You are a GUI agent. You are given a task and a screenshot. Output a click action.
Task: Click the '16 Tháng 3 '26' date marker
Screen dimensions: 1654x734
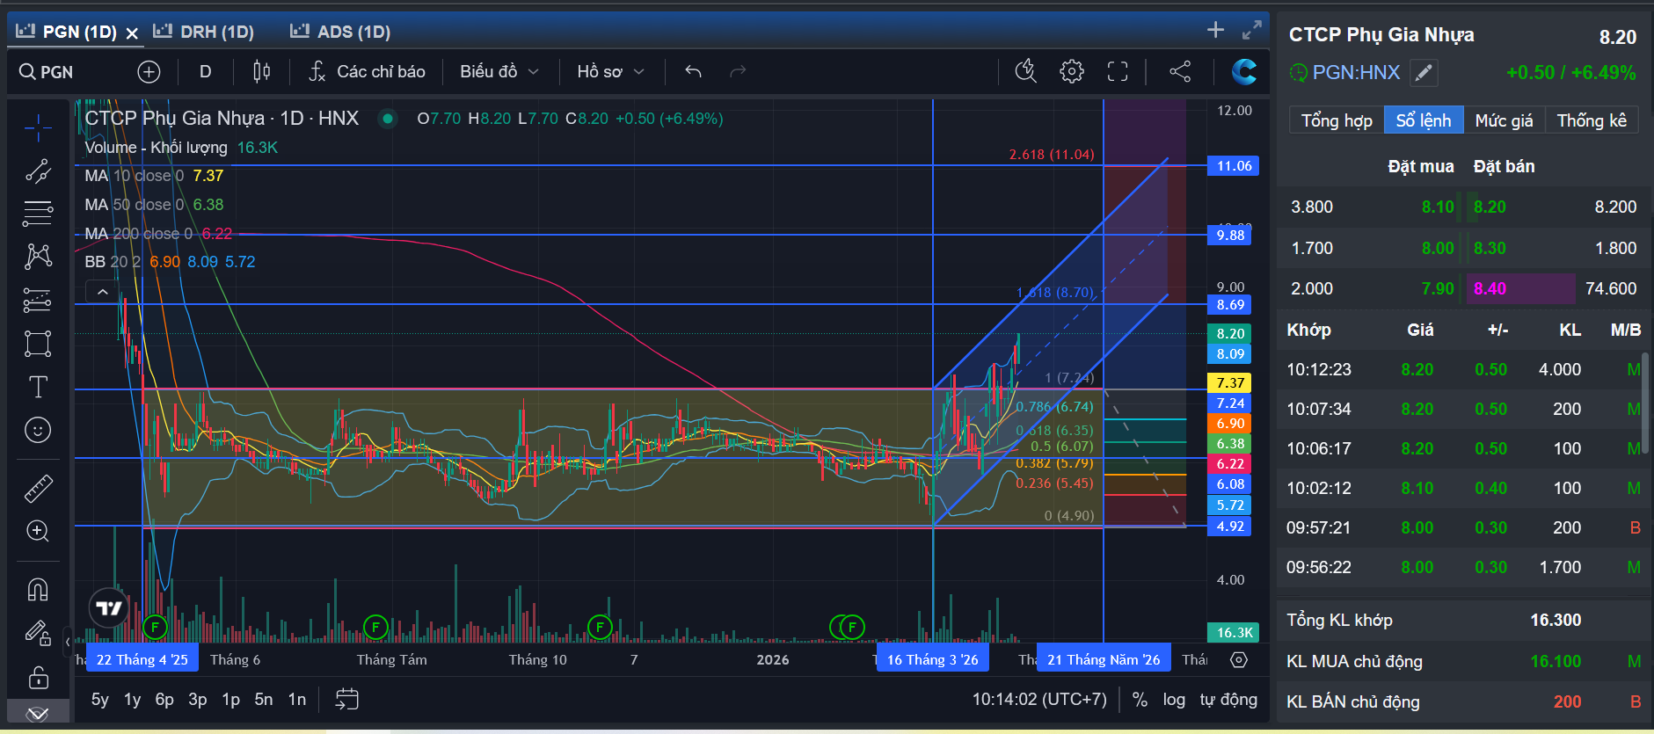point(933,659)
